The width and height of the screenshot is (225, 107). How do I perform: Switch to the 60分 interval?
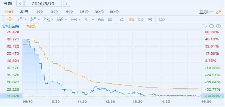[114, 12]
